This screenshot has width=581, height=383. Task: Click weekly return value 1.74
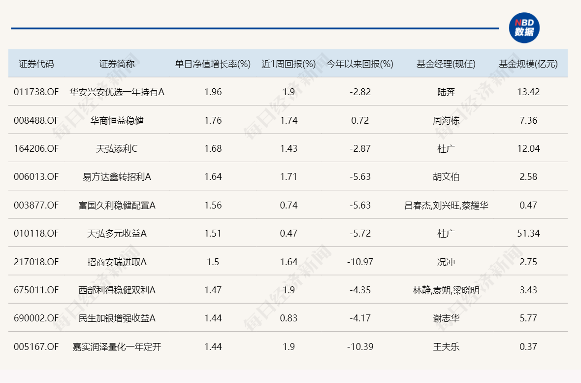pyautogui.click(x=289, y=120)
